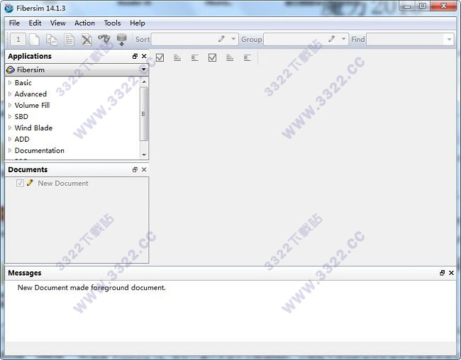The image size is (461, 360).
Task: Click the pencil icon beside New Document
Action: tap(30, 183)
